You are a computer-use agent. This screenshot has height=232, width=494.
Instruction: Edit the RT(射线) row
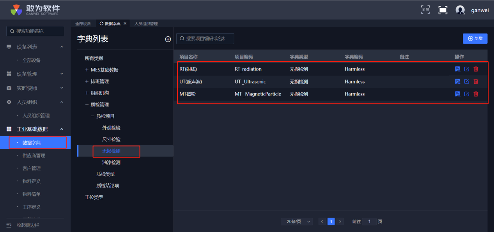(x=467, y=69)
